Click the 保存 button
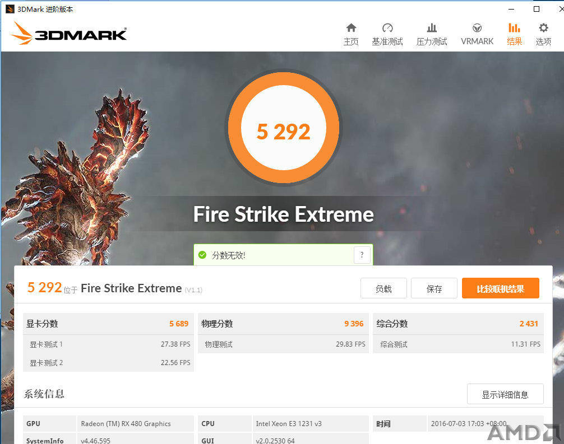 click(434, 288)
